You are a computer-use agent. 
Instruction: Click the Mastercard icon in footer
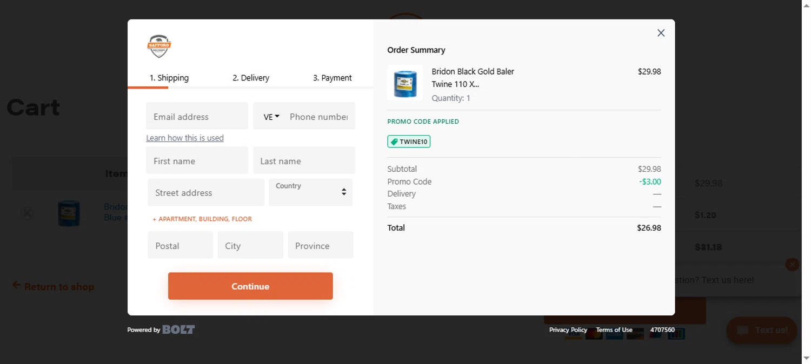pos(594,335)
